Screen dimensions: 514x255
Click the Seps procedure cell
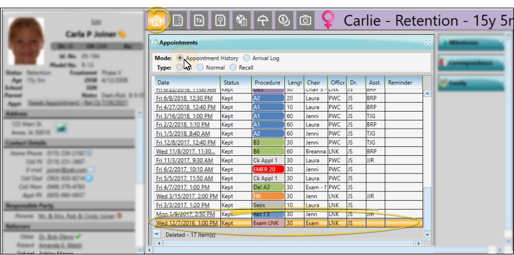click(268, 205)
